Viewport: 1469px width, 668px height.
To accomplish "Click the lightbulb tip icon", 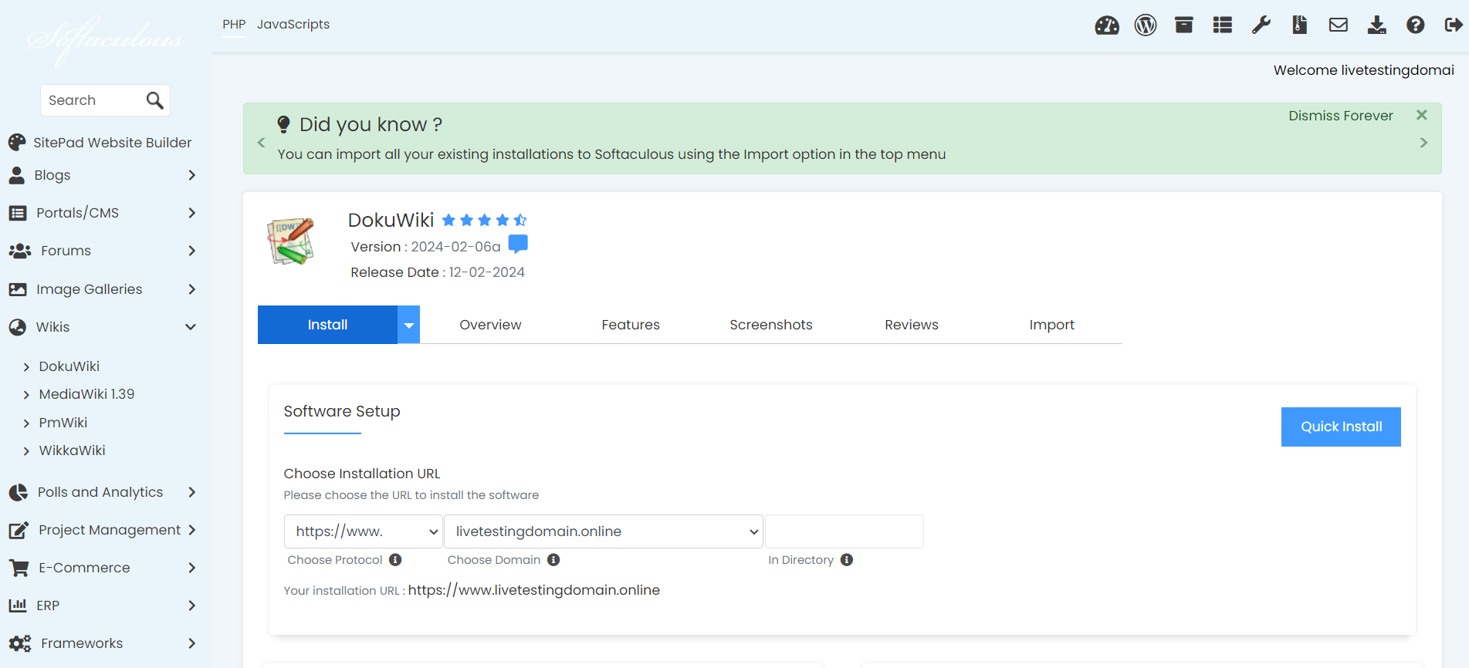I will click(x=283, y=124).
